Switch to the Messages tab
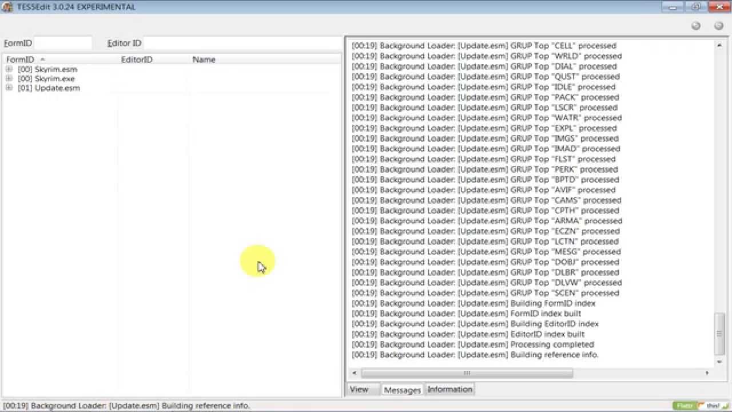This screenshot has width=732, height=412. pyautogui.click(x=402, y=390)
